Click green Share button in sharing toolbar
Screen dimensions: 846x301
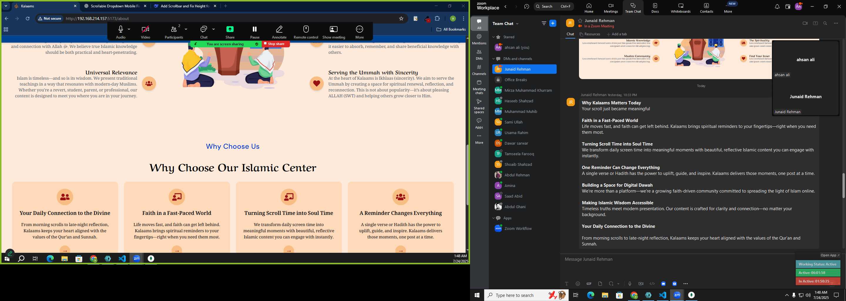tap(230, 32)
